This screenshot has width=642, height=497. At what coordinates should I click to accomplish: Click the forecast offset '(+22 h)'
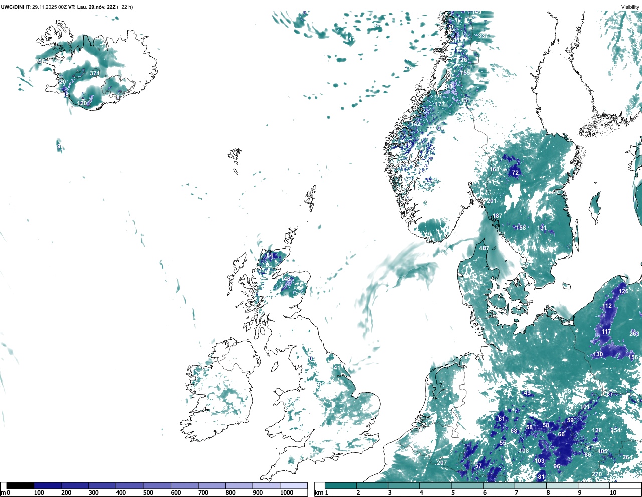125,7
